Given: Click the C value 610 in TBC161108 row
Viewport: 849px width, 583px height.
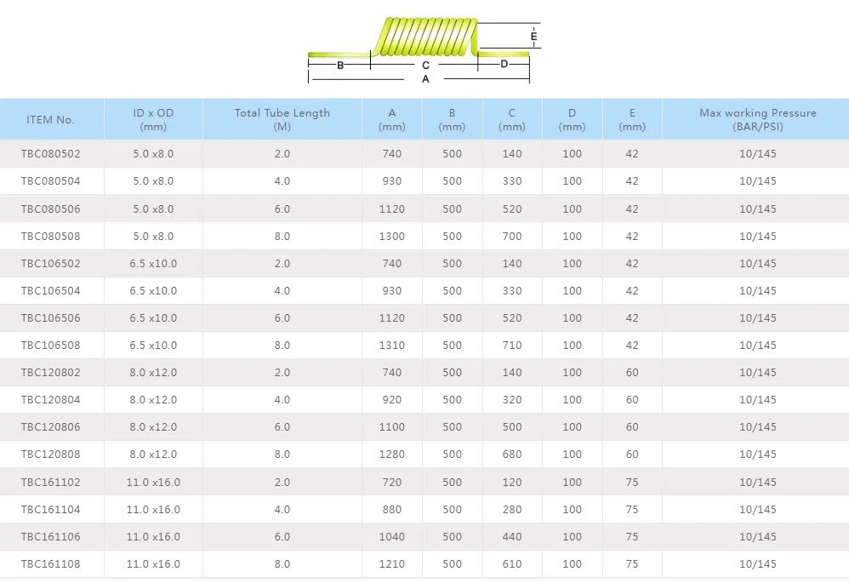Looking at the screenshot, I should pos(511,563).
